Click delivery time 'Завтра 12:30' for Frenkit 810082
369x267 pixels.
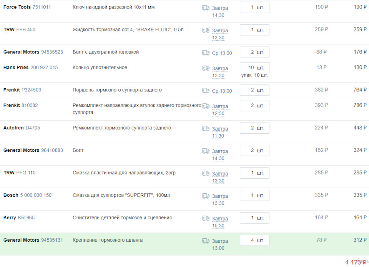(220, 110)
